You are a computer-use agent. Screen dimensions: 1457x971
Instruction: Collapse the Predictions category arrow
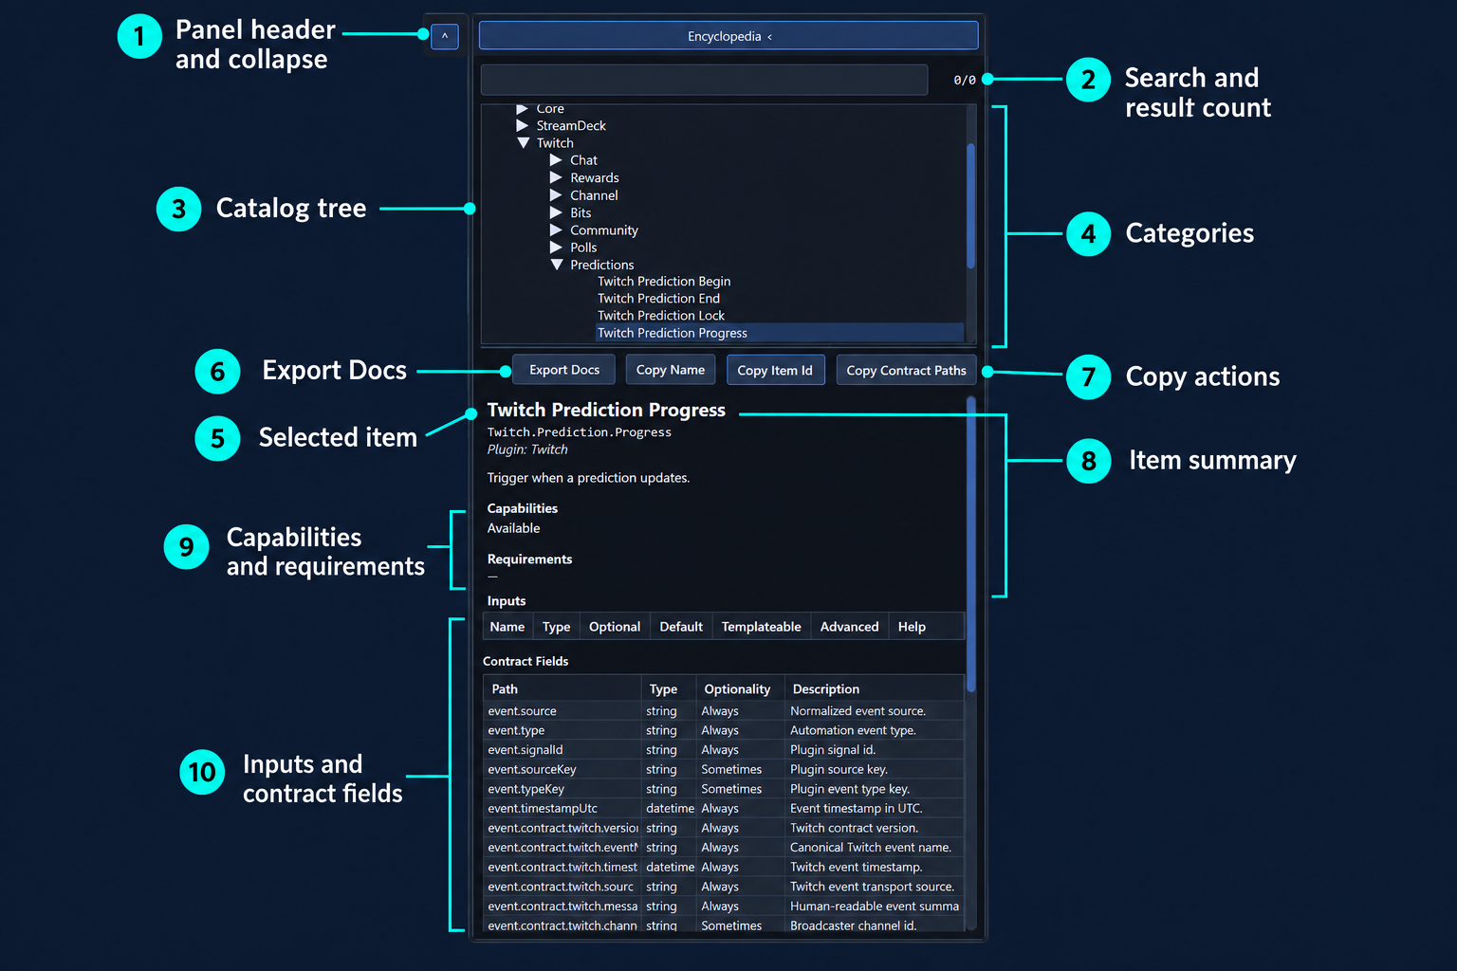point(556,265)
